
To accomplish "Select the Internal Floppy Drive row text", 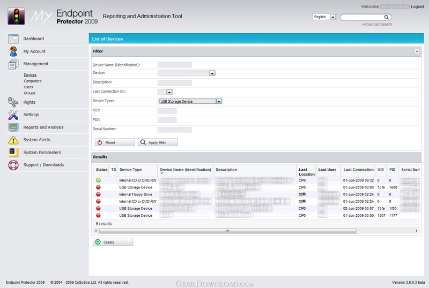I will pyautogui.click(x=136, y=194).
